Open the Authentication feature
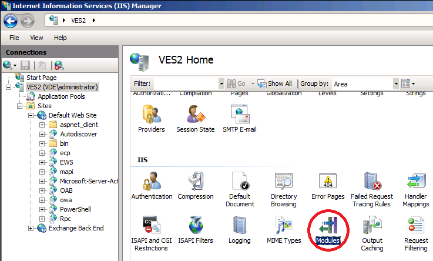The width and height of the screenshot is (433, 261). point(152,186)
